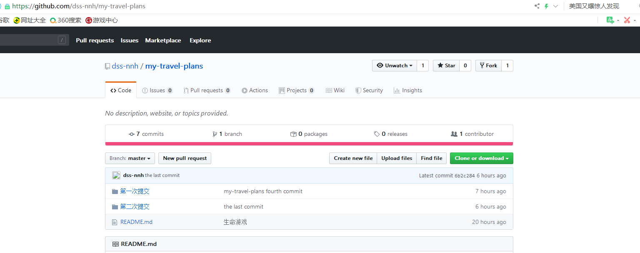Click the slash shortcut key in search box

[62, 40]
